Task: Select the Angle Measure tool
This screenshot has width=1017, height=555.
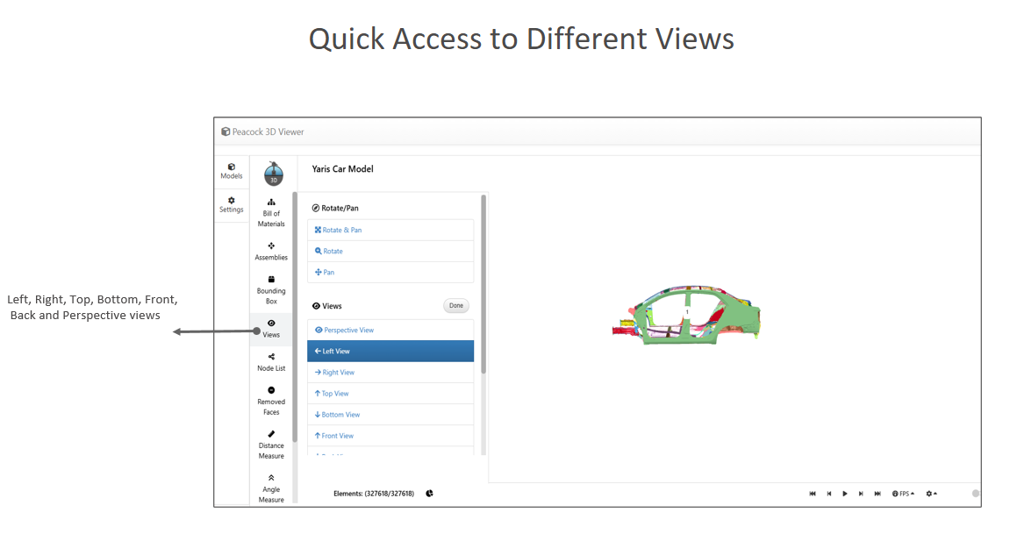Action: 271,489
